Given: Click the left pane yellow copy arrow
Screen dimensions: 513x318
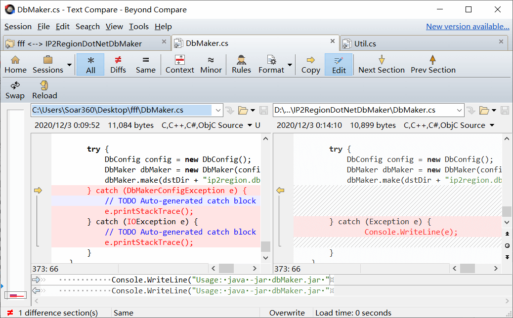Looking at the screenshot, I should (38, 190).
